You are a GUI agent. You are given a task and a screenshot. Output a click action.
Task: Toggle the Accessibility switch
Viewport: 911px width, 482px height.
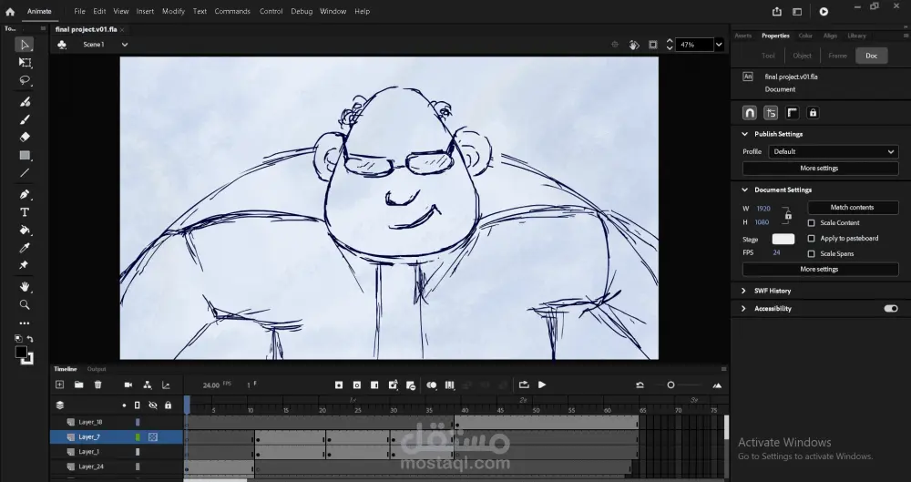(891, 309)
